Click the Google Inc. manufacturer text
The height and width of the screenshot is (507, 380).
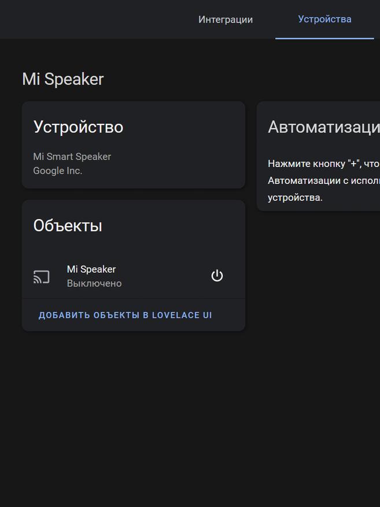click(x=58, y=171)
